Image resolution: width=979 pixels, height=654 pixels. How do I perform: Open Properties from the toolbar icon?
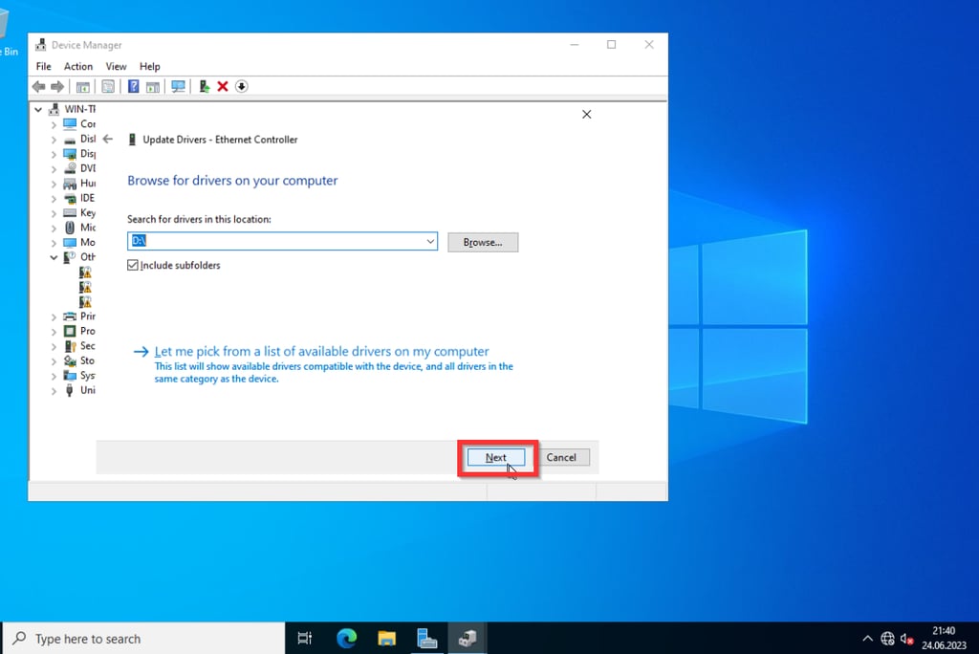coord(108,86)
